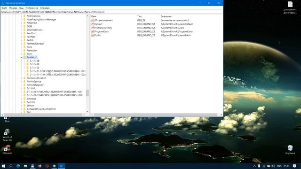Click the Default string value icon

pyautogui.click(x=93, y=24)
